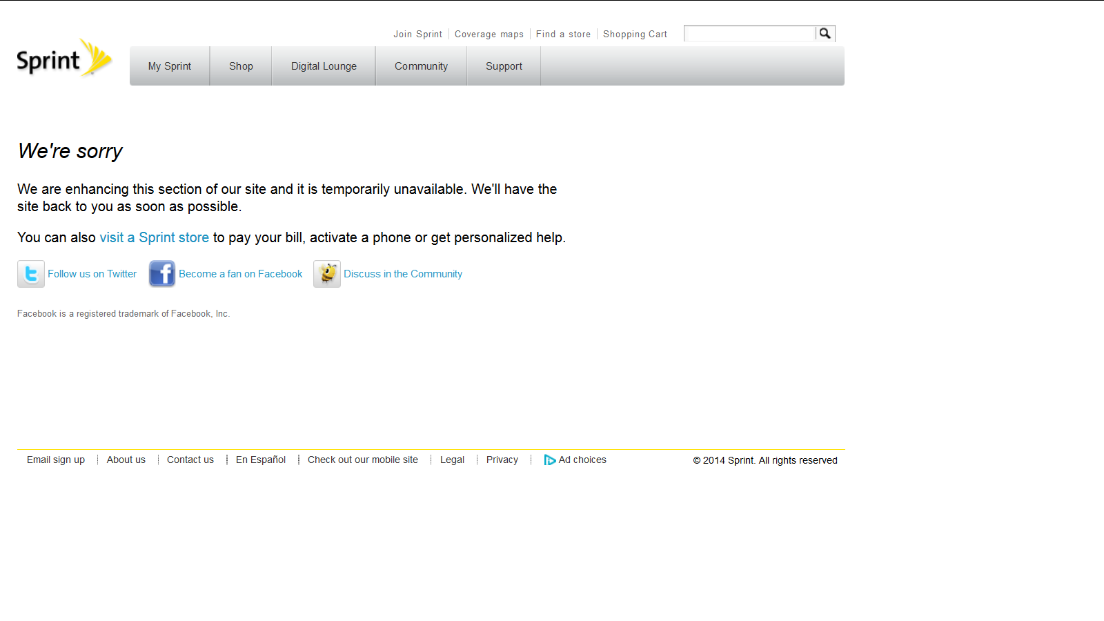
Task: Click the Sprint logo
Action: click(64, 58)
